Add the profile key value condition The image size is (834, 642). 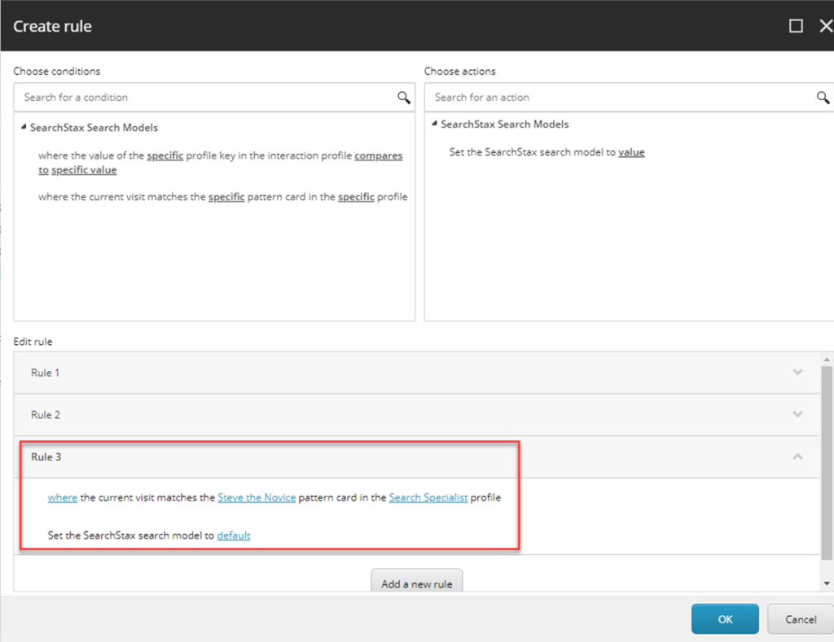[220, 163]
